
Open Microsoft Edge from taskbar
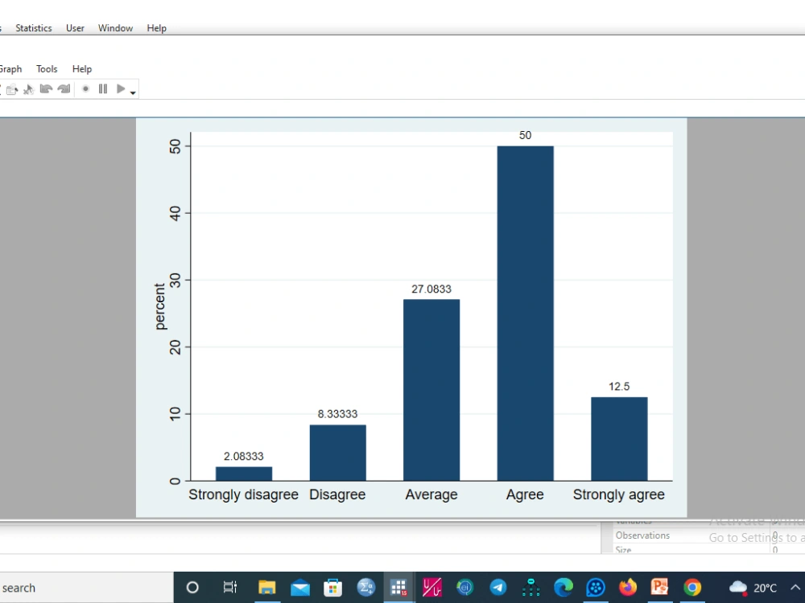563,588
